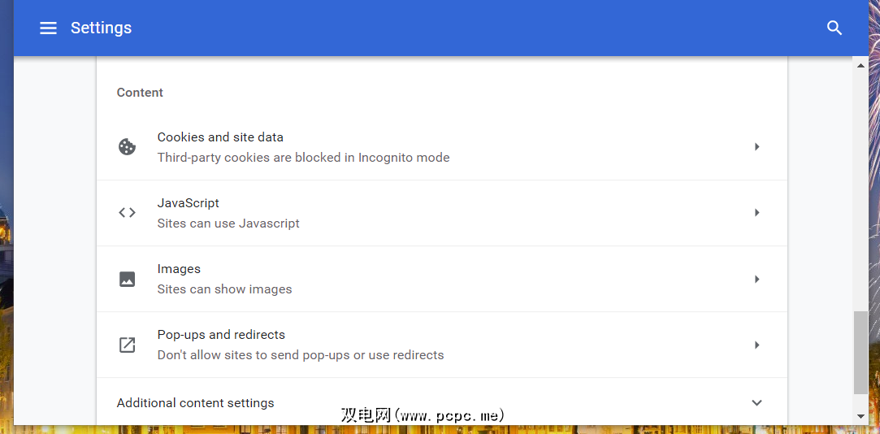
Task: Select the Images row label
Action: [x=179, y=269]
